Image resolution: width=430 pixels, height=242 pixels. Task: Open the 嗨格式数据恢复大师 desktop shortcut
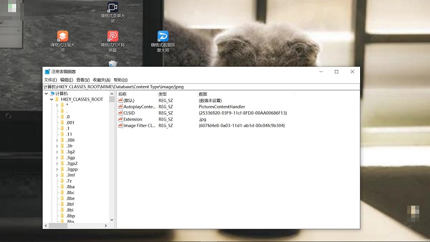click(x=163, y=37)
